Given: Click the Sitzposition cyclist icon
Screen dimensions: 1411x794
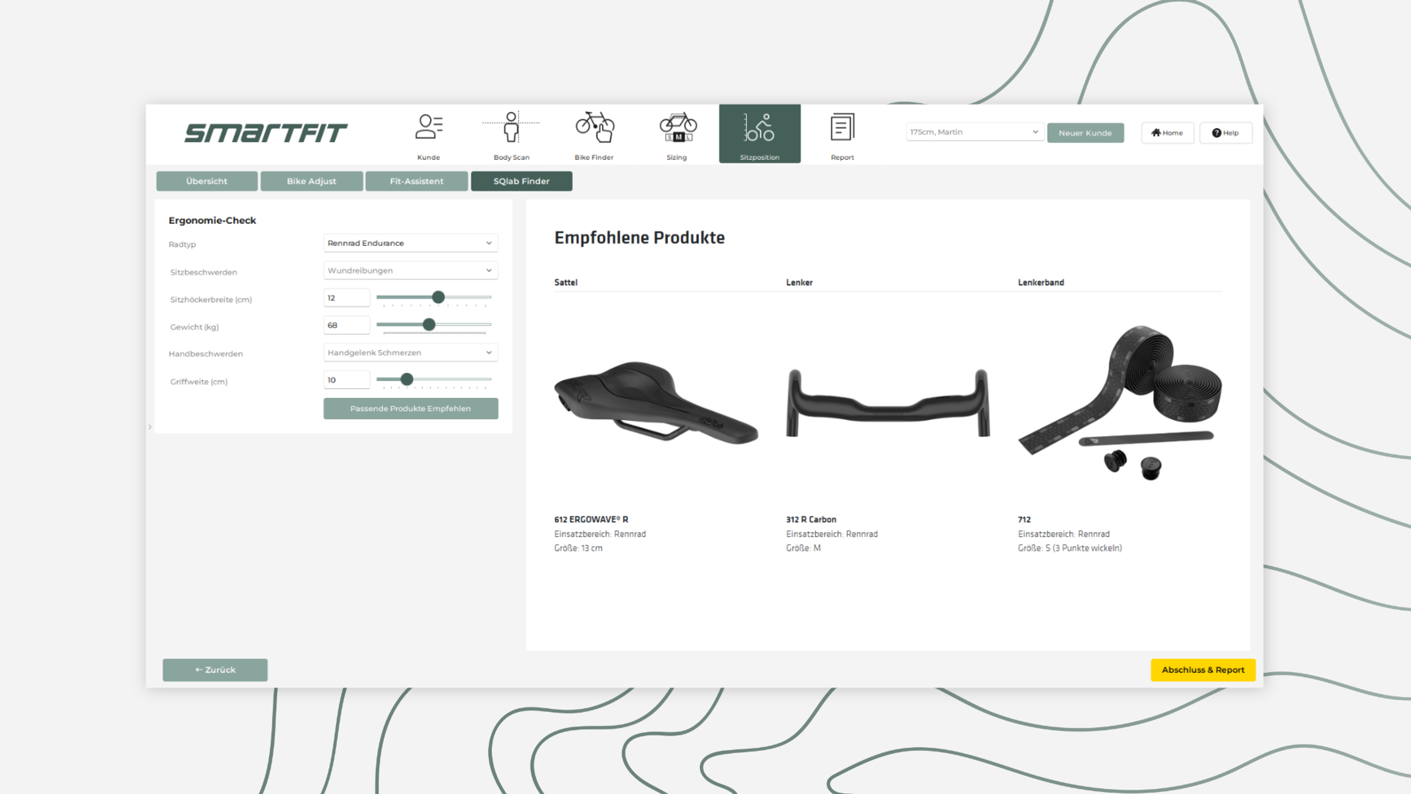Looking at the screenshot, I should 760,128.
